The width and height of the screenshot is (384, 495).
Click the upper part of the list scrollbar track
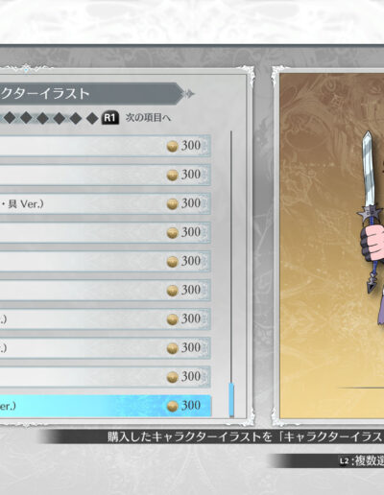click(231, 192)
